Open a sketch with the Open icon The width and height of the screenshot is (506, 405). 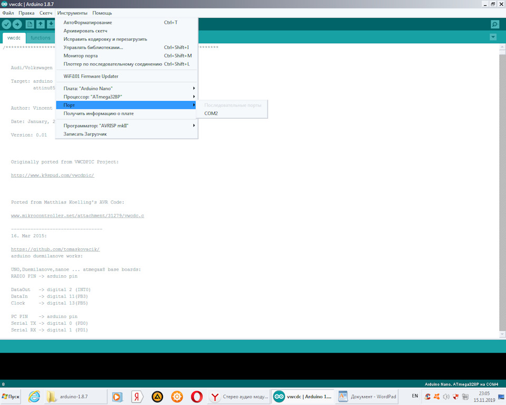[41, 24]
